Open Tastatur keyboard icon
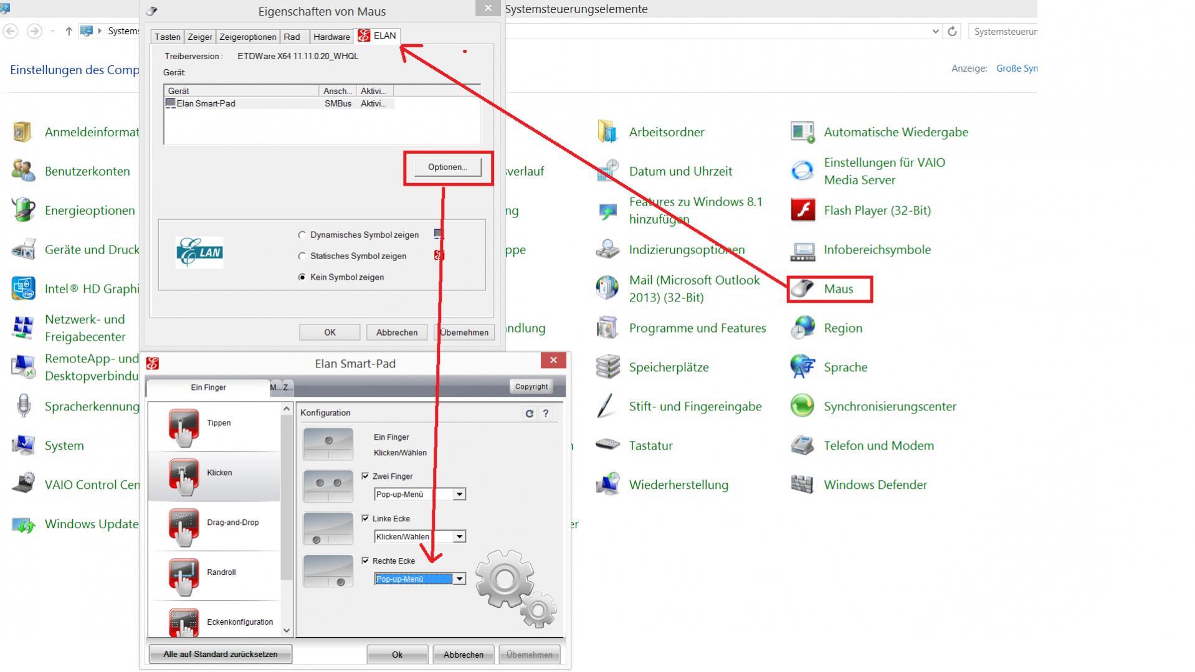The width and height of the screenshot is (1195, 672). 607,446
